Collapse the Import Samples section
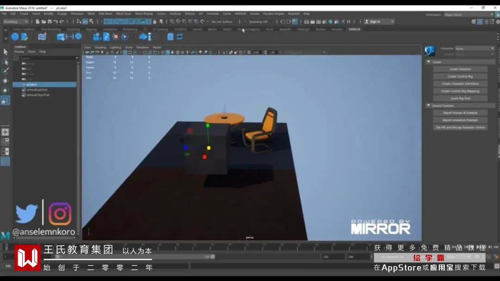The width and height of the screenshot is (500, 281). click(429, 105)
